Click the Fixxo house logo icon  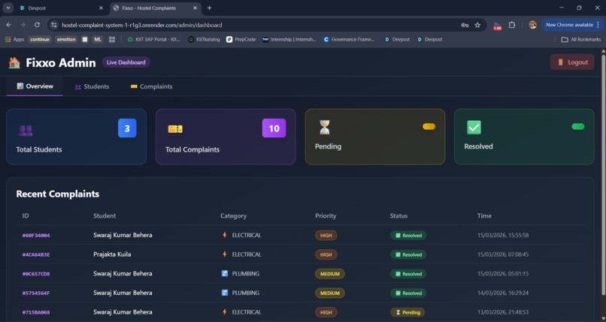(x=14, y=62)
